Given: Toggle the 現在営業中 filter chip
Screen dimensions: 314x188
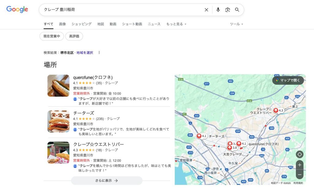Looking at the screenshot, I should click(x=52, y=36).
